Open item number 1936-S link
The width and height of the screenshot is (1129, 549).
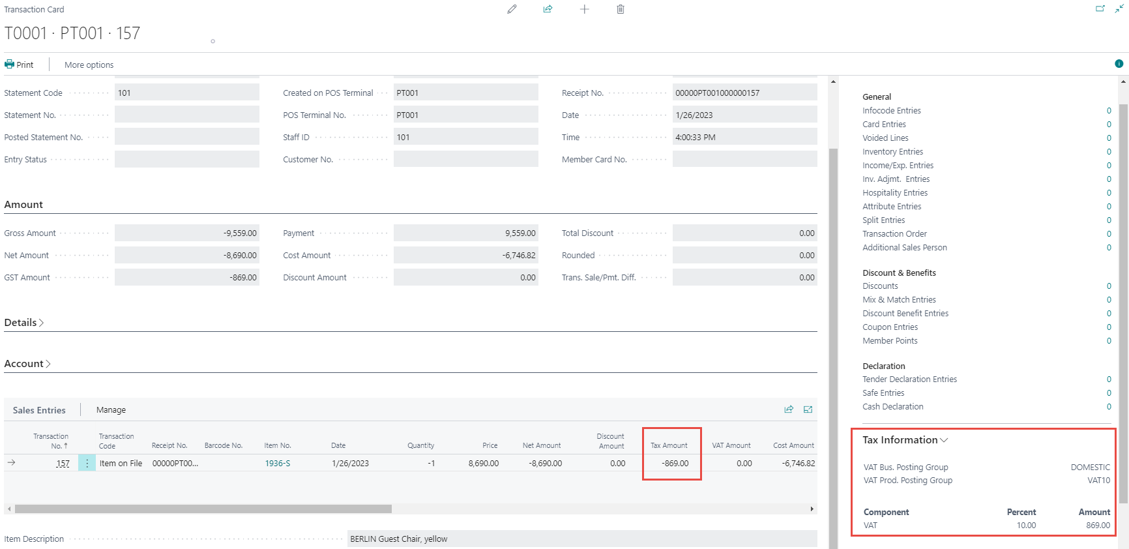point(277,464)
